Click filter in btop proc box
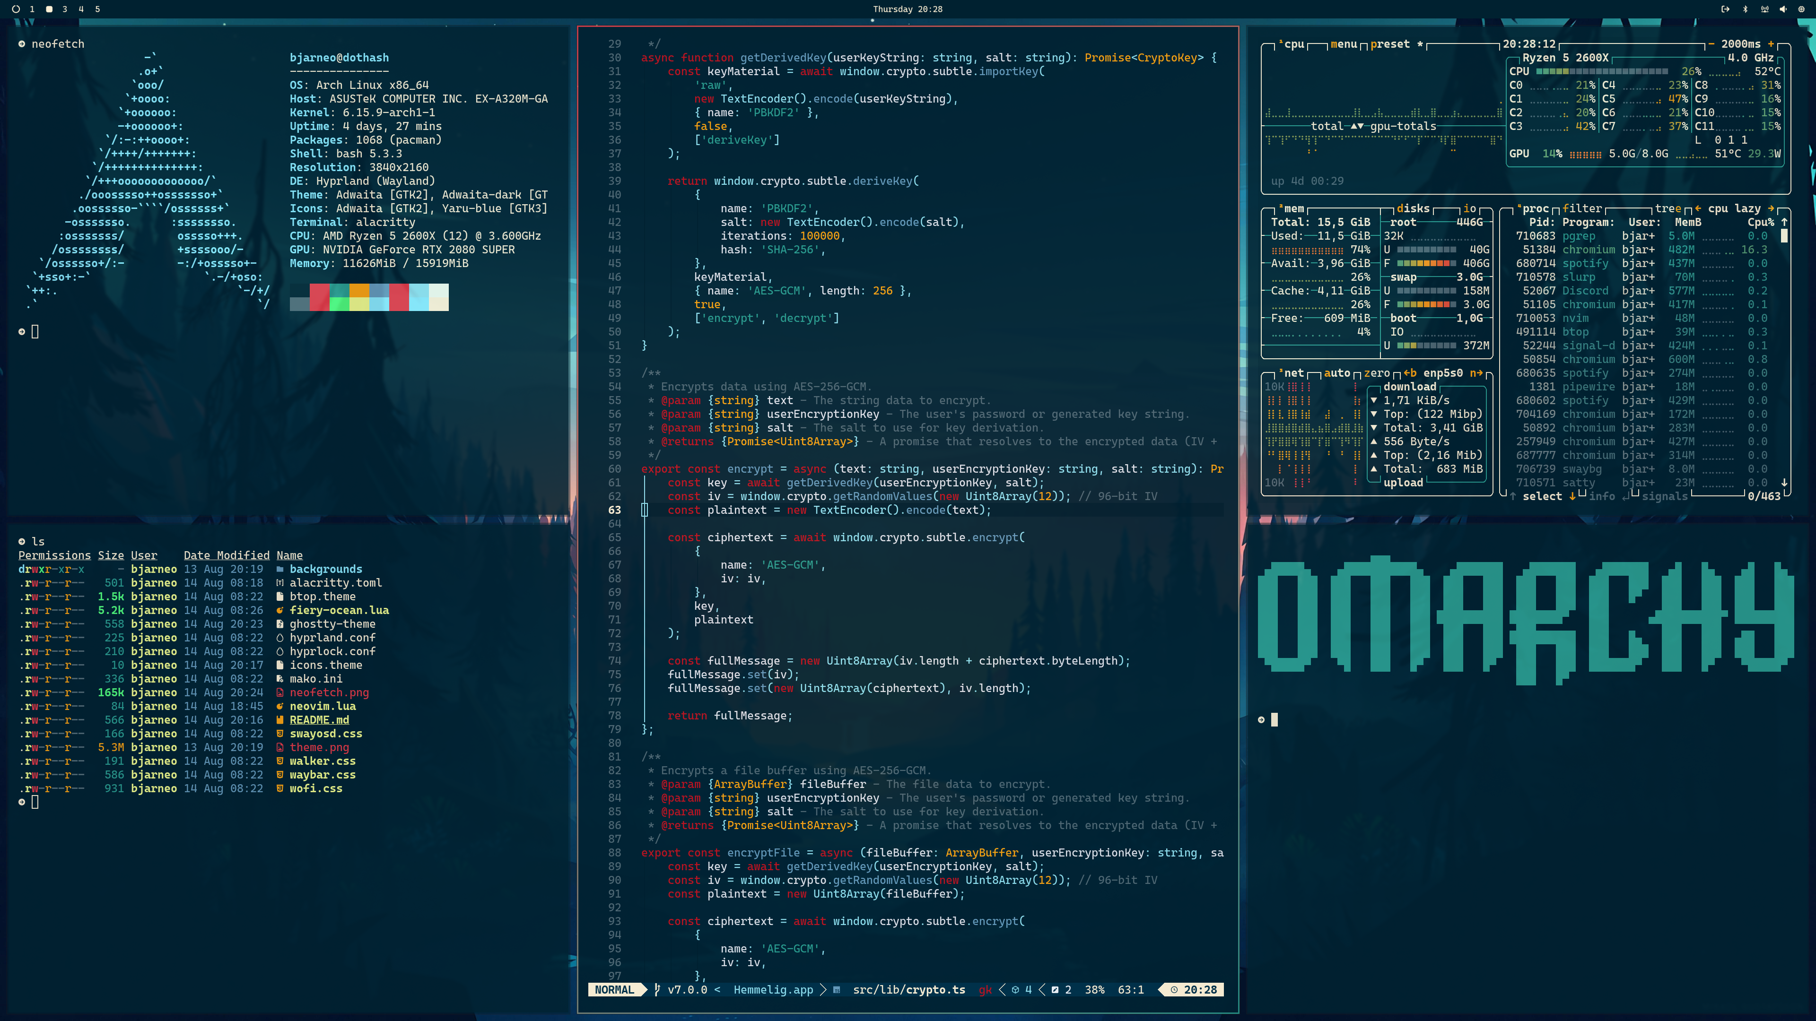1816x1021 pixels. pyautogui.click(x=1582, y=208)
